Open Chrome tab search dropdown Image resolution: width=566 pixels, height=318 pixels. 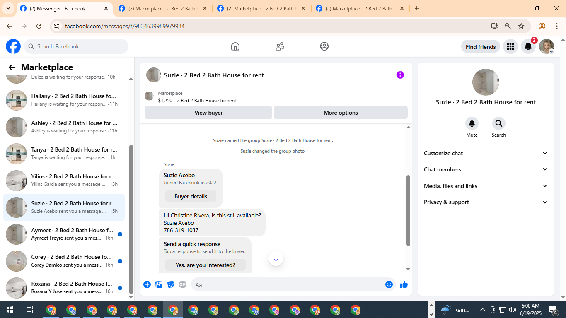[8, 8]
